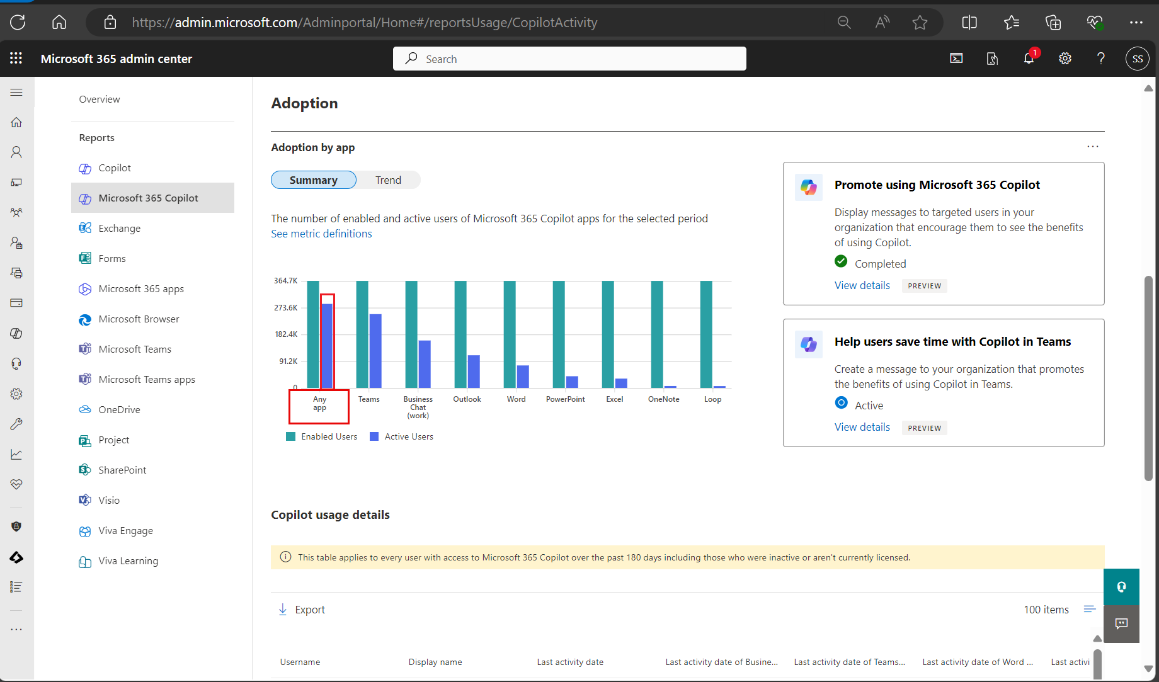
Task: Select the Microsoft 365 Copilot report
Action: pyautogui.click(x=152, y=198)
